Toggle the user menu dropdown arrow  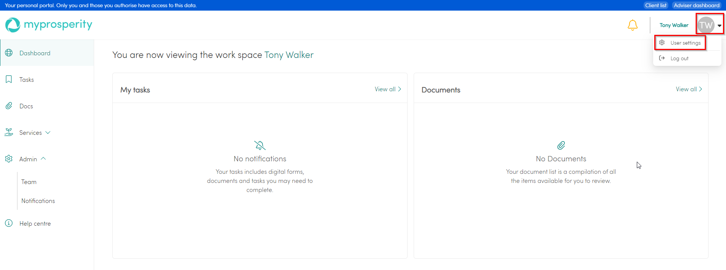719,26
